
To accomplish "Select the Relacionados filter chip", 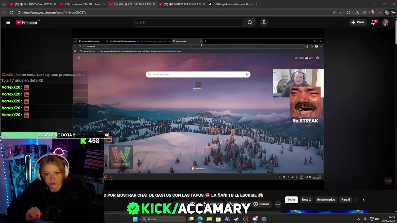I will (326, 200).
